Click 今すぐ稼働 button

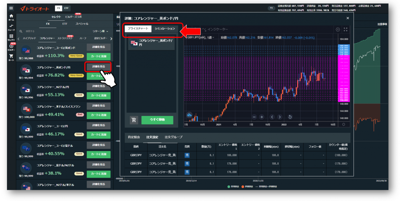[x=157, y=120]
